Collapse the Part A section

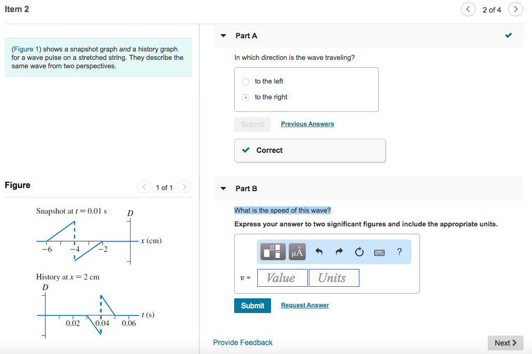click(223, 36)
